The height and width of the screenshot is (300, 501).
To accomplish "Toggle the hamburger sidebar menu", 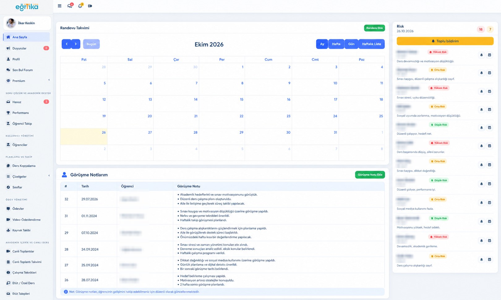I will point(60,6).
